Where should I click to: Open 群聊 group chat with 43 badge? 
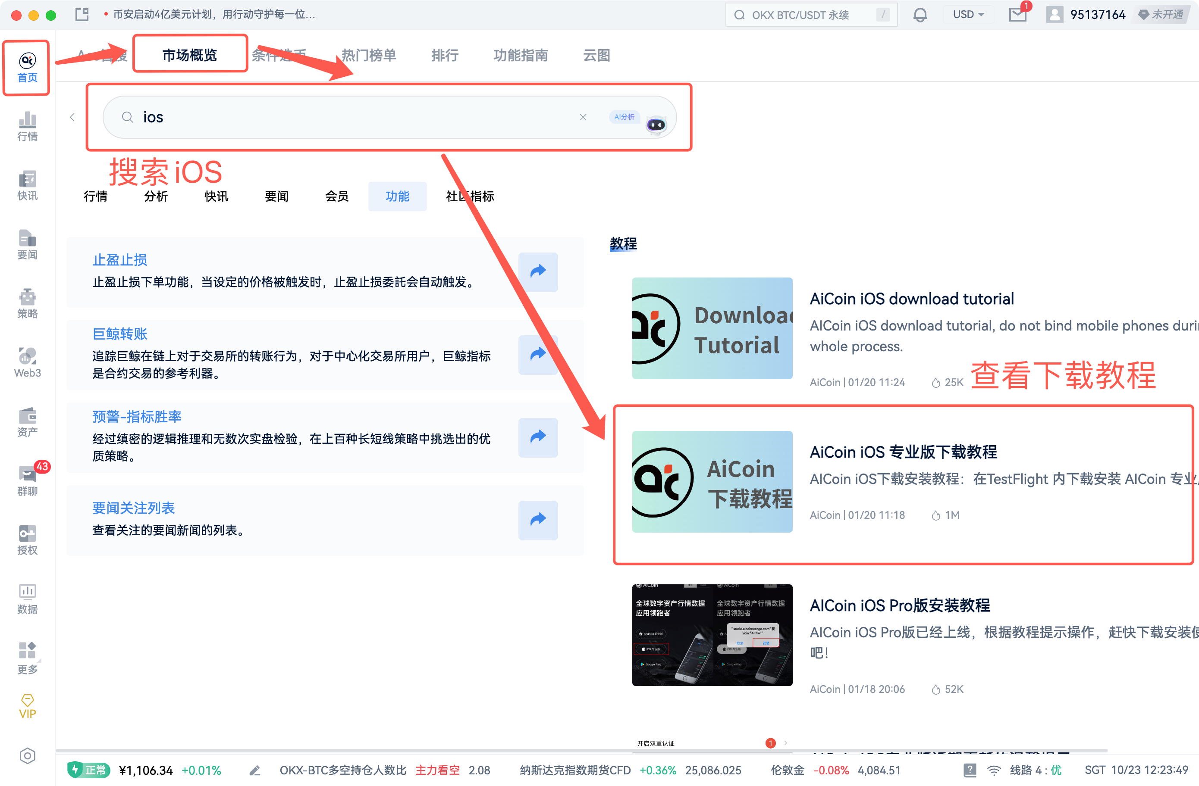point(27,480)
